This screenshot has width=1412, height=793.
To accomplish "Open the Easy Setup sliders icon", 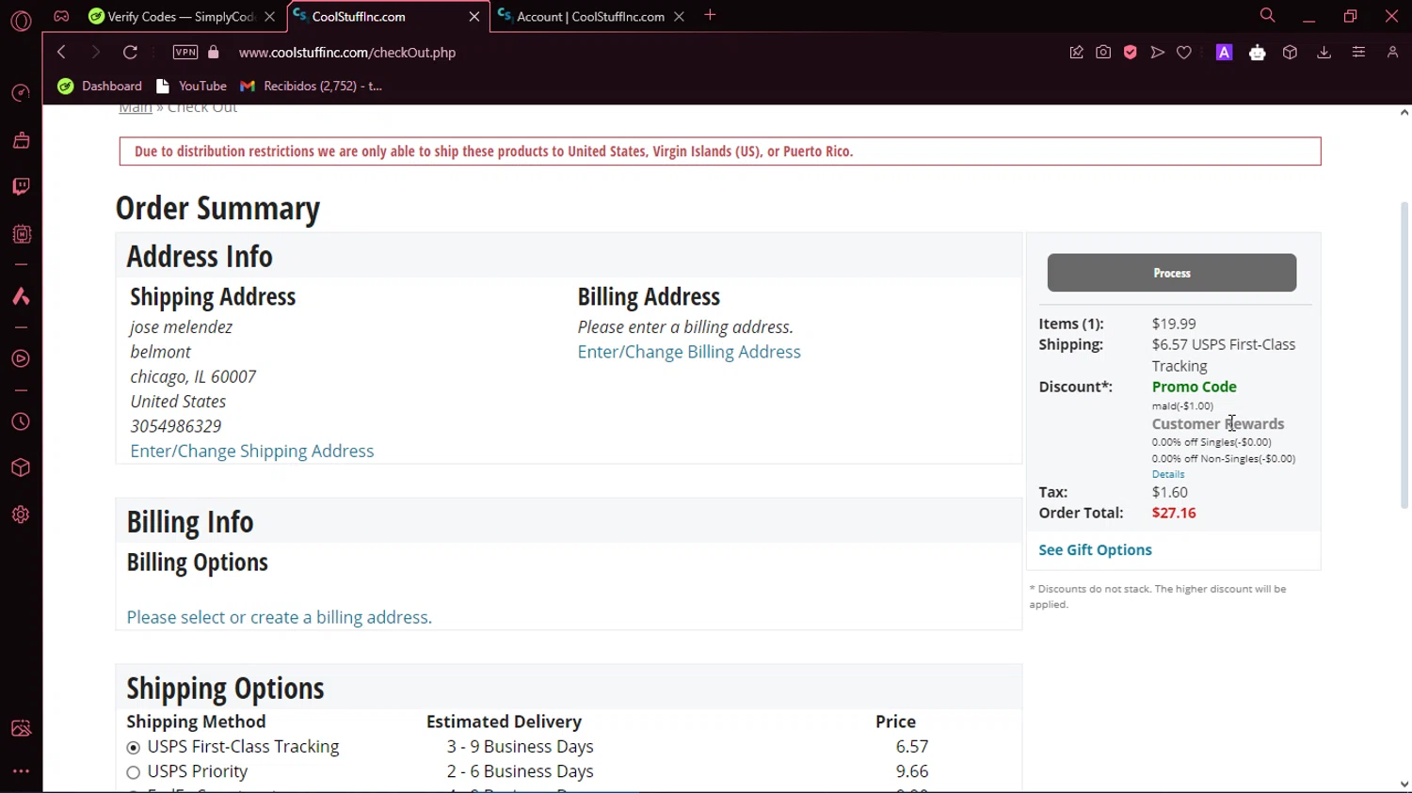I will tap(1358, 53).
